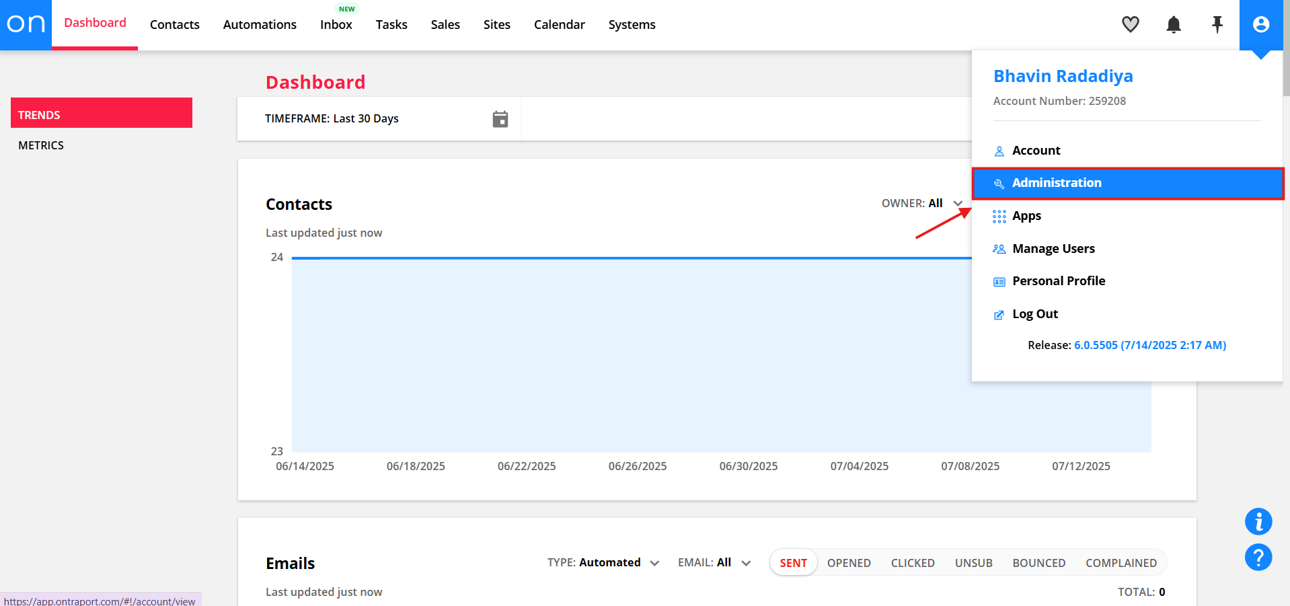Click the Log Out arrow icon
The image size is (1290, 606).
(x=999, y=315)
